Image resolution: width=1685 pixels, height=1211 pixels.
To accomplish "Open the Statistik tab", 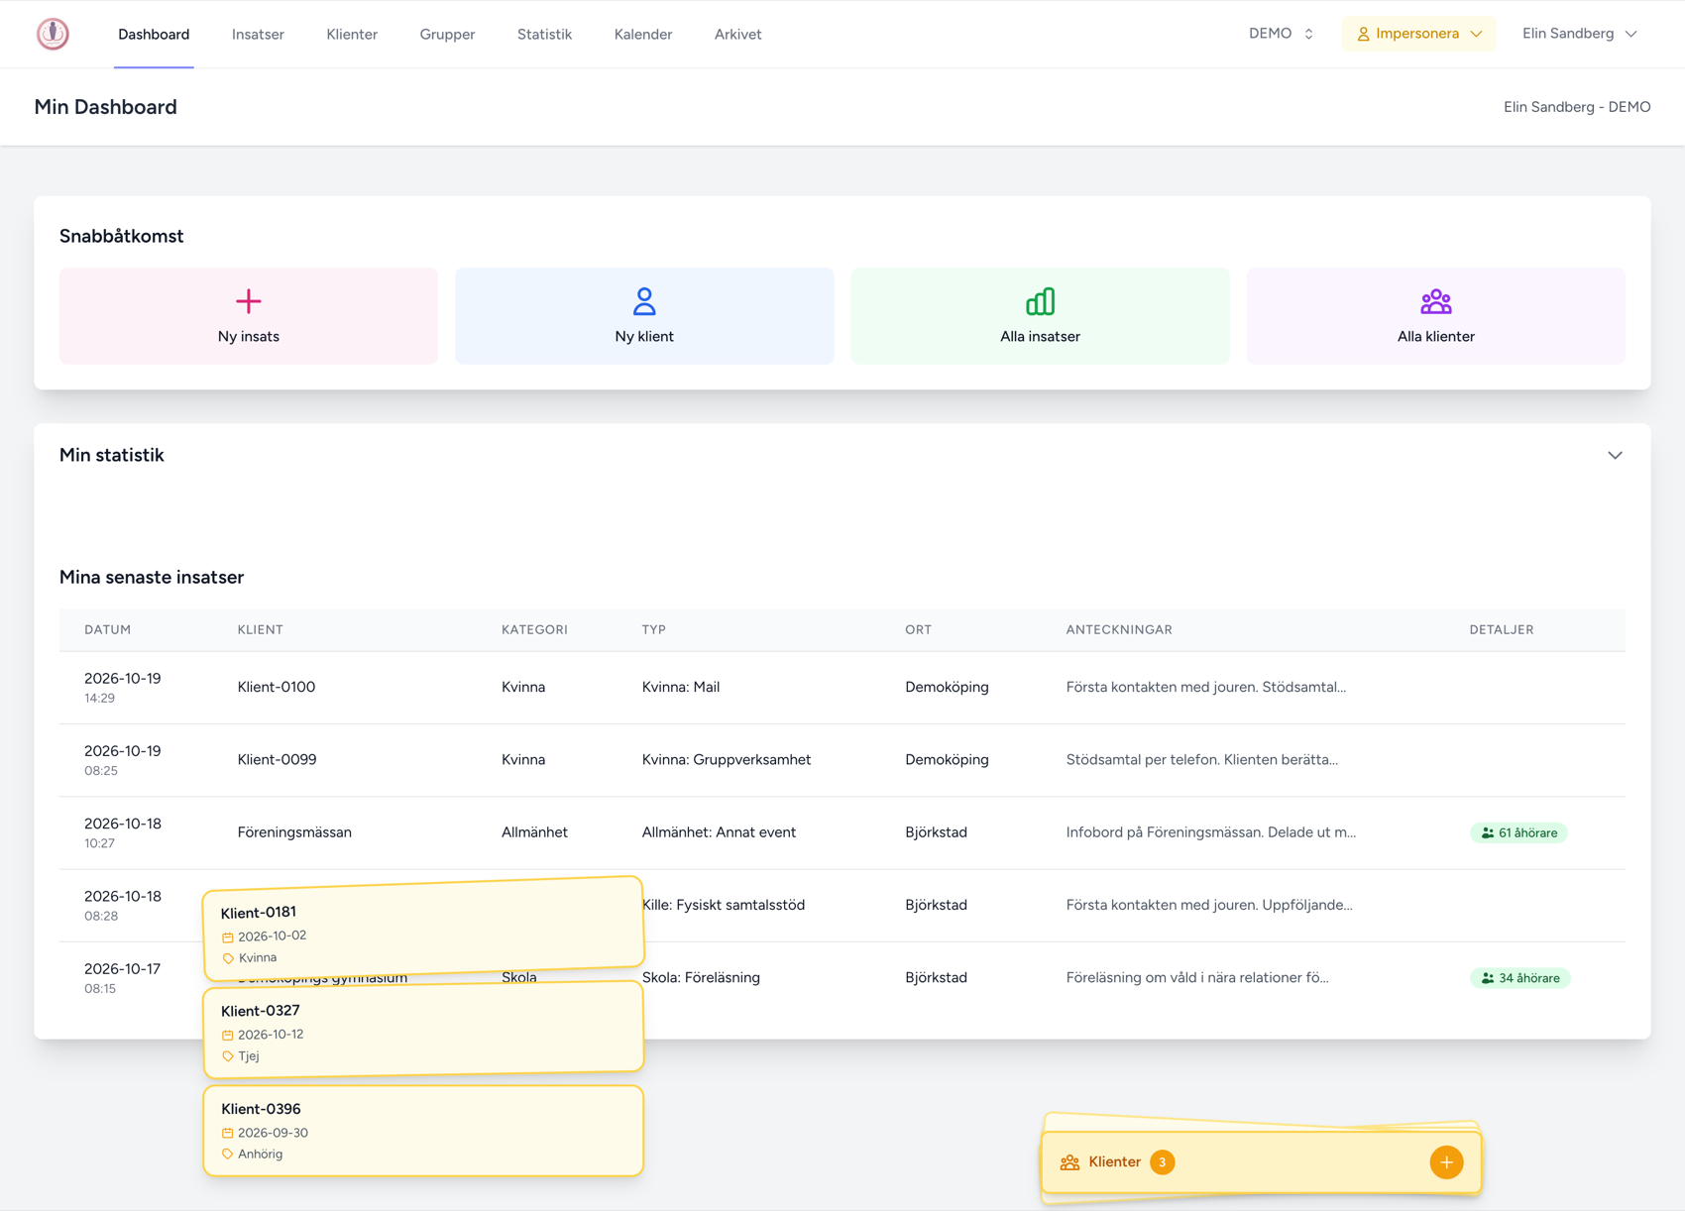I will 544,35.
